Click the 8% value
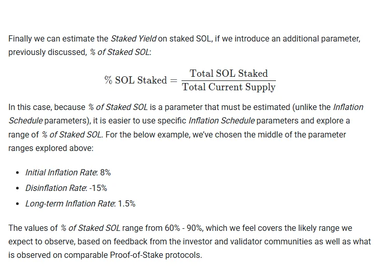The image size is (389, 275). (x=105, y=172)
